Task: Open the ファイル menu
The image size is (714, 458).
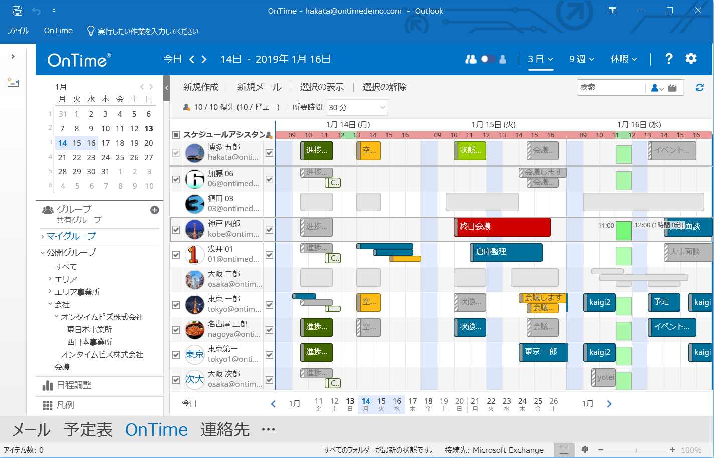Action: pyautogui.click(x=18, y=31)
